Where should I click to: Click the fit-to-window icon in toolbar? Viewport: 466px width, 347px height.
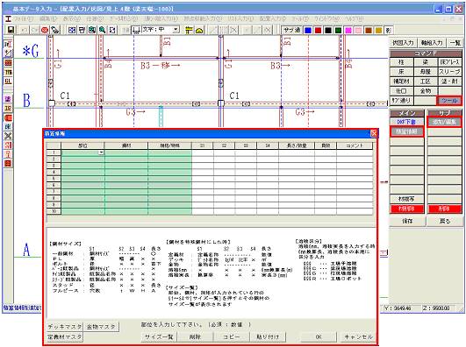coord(112,30)
